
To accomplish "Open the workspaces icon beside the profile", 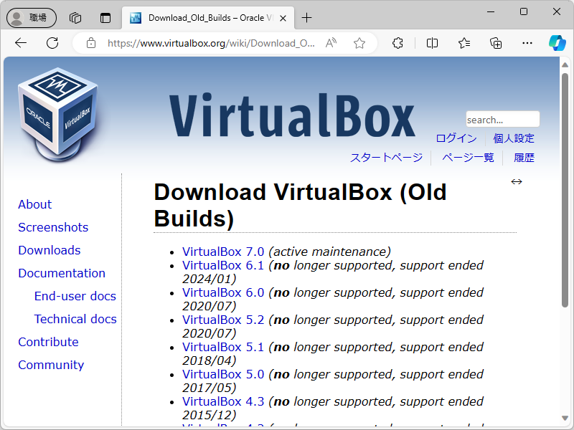I will pyautogui.click(x=75, y=18).
